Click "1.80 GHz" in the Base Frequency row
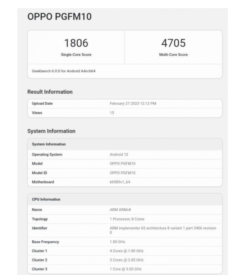 117,242
